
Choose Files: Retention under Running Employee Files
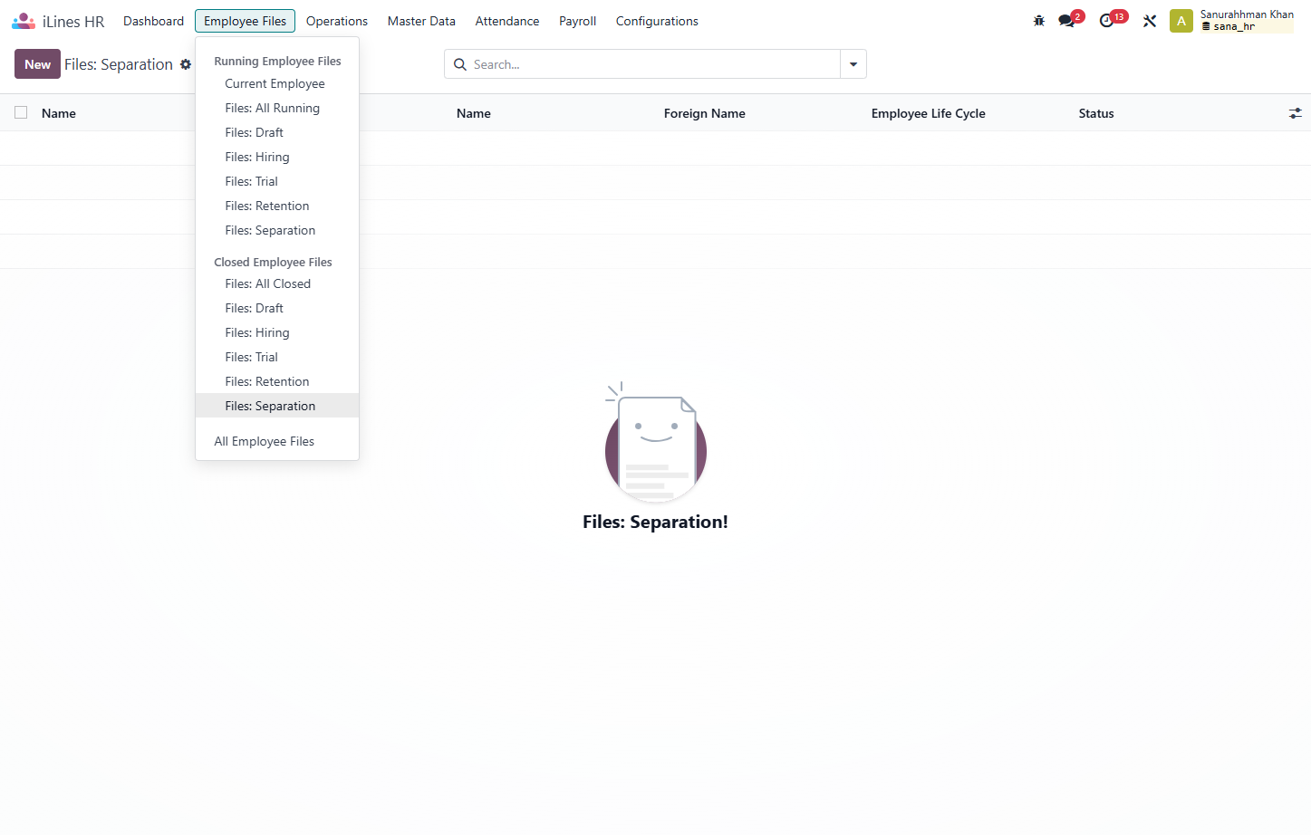click(x=277, y=206)
